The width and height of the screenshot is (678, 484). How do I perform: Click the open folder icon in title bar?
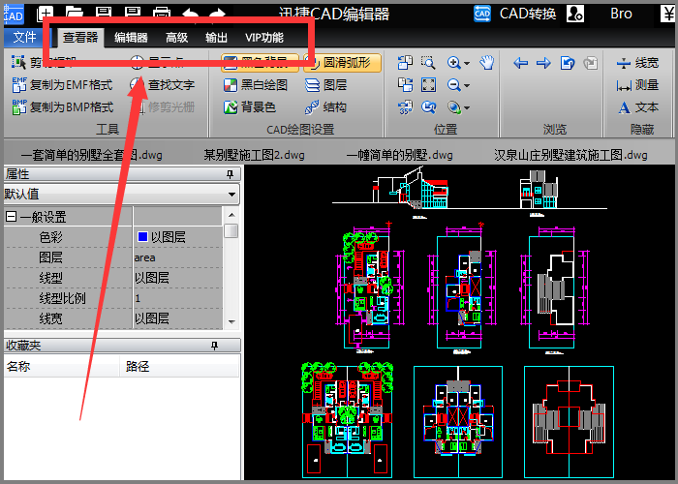[x=74, y=13]
